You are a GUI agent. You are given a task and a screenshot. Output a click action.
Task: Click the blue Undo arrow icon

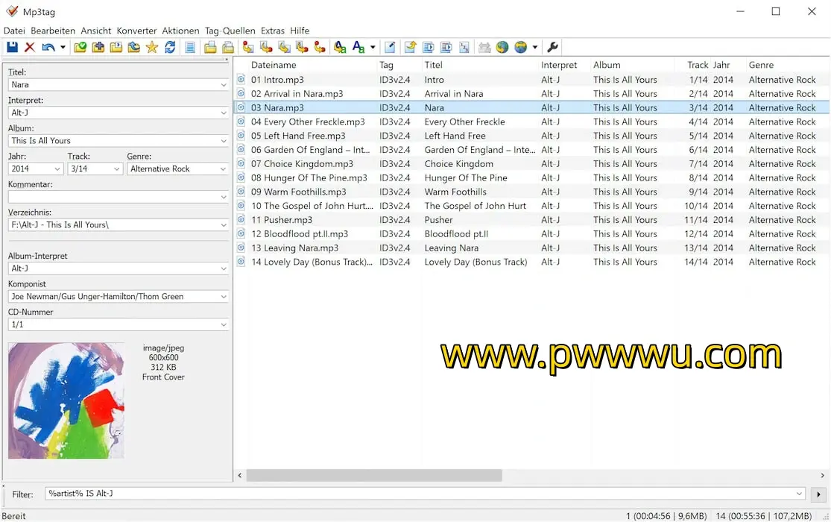tap(48, 48)
